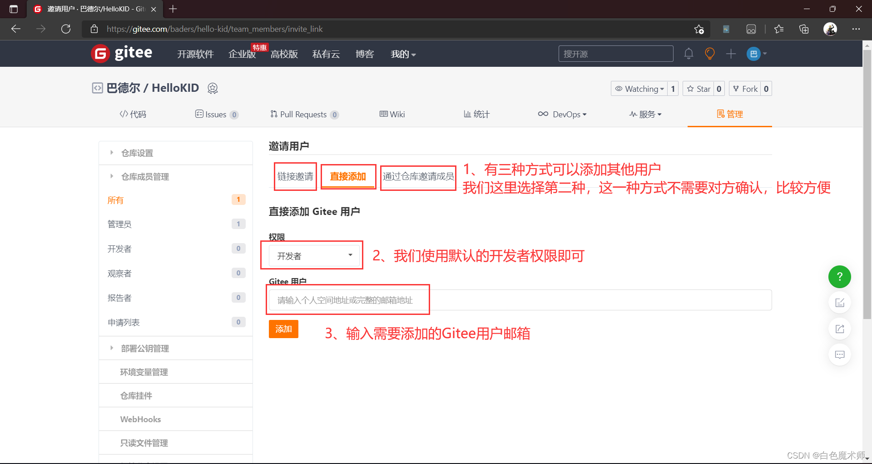Open 企业版 in the navbar
Viewport: 872px width, 464px height.
point(242,55)
